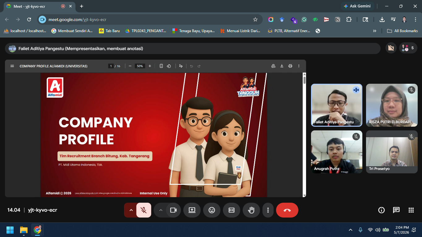The width and height of the screenshot is (422, 237).
Task: Open meeting details info panel
Action: tap(382, 210)
